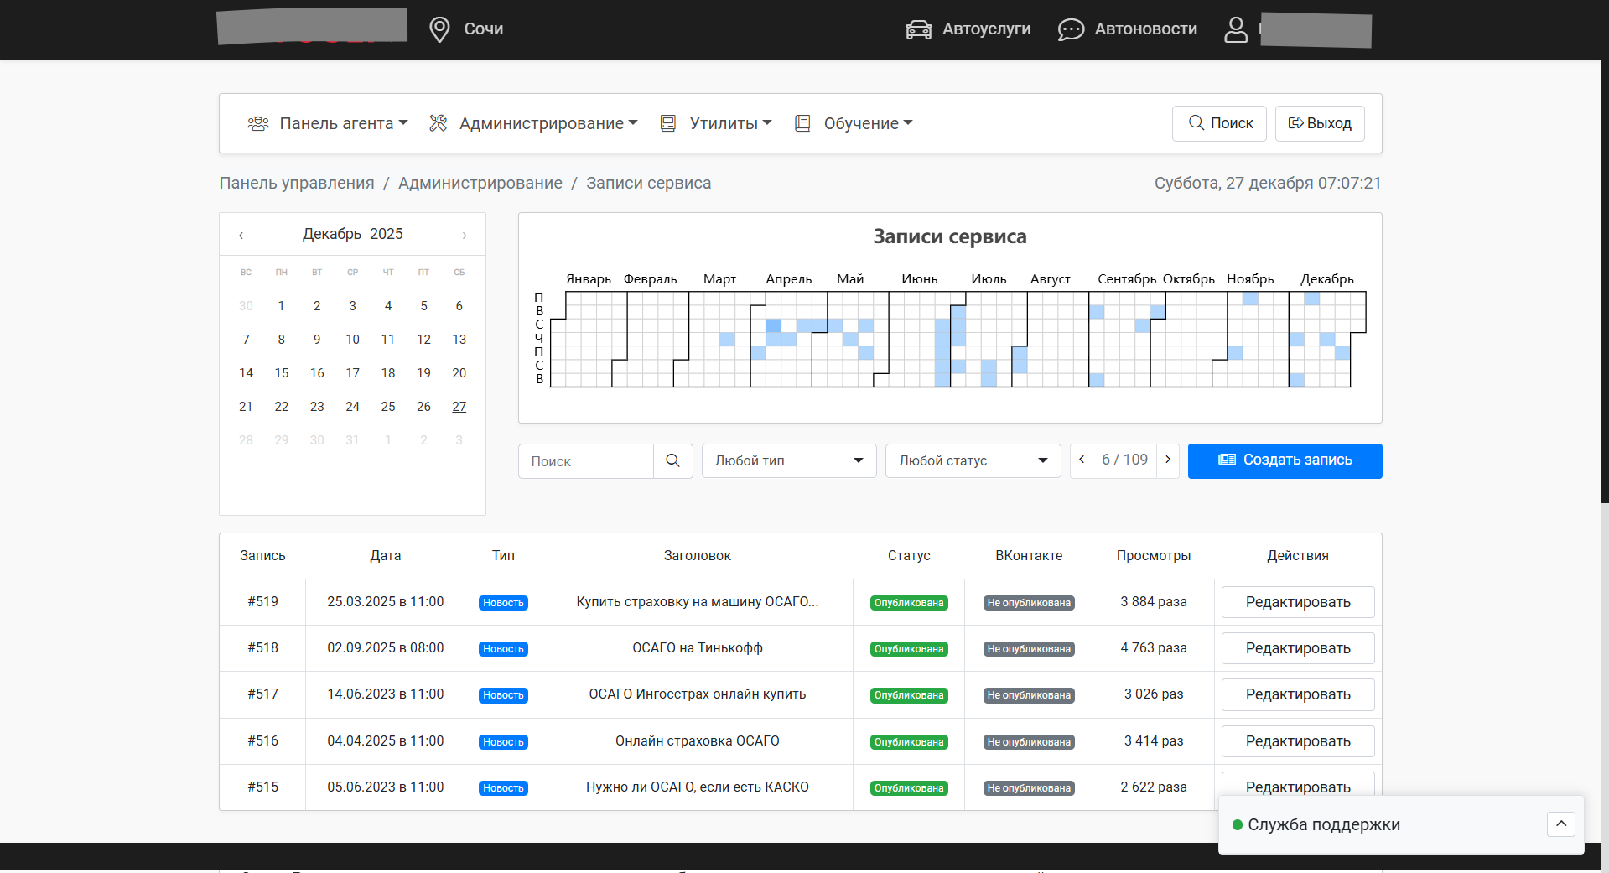Go to next page of records

click(x=1168, y=460)
